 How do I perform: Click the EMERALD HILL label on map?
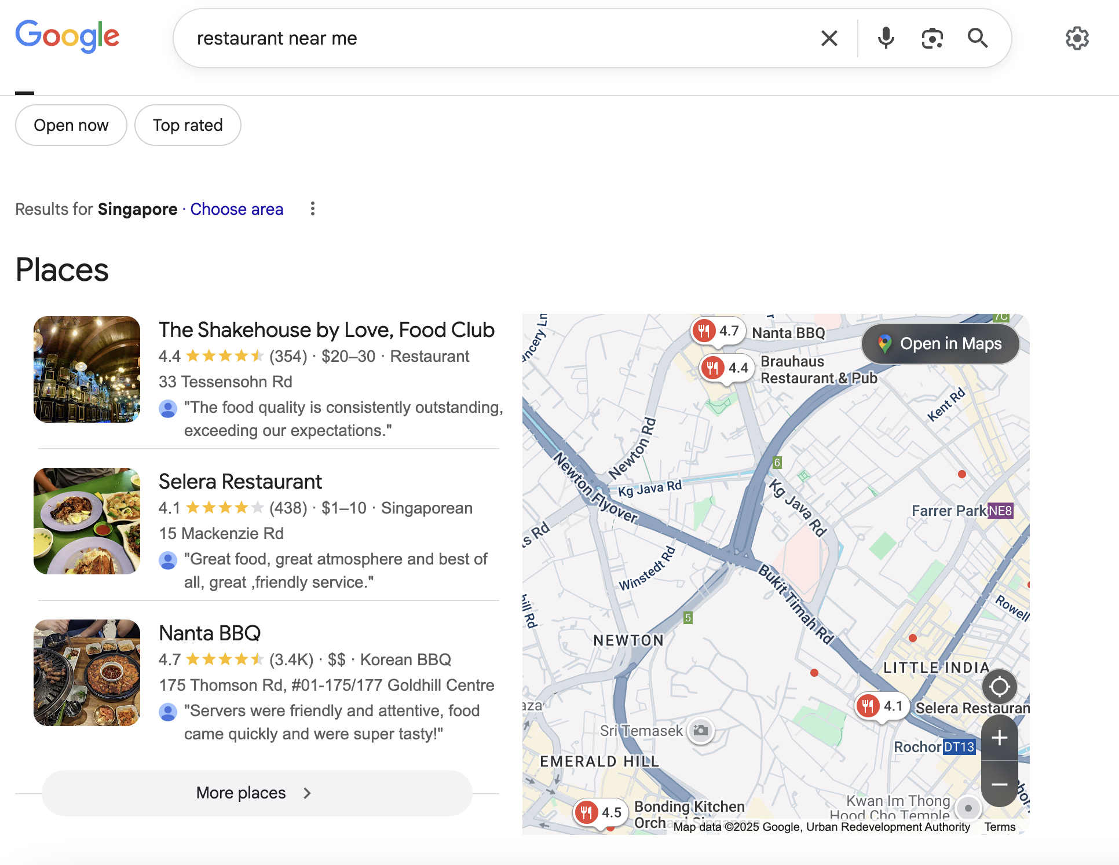[599, 761]
